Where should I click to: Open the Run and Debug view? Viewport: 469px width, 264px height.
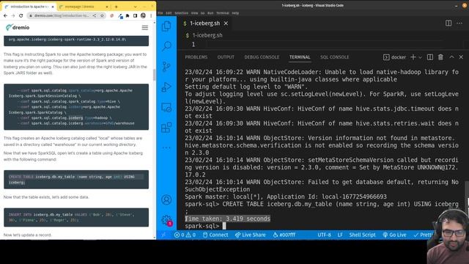point(166,87)
